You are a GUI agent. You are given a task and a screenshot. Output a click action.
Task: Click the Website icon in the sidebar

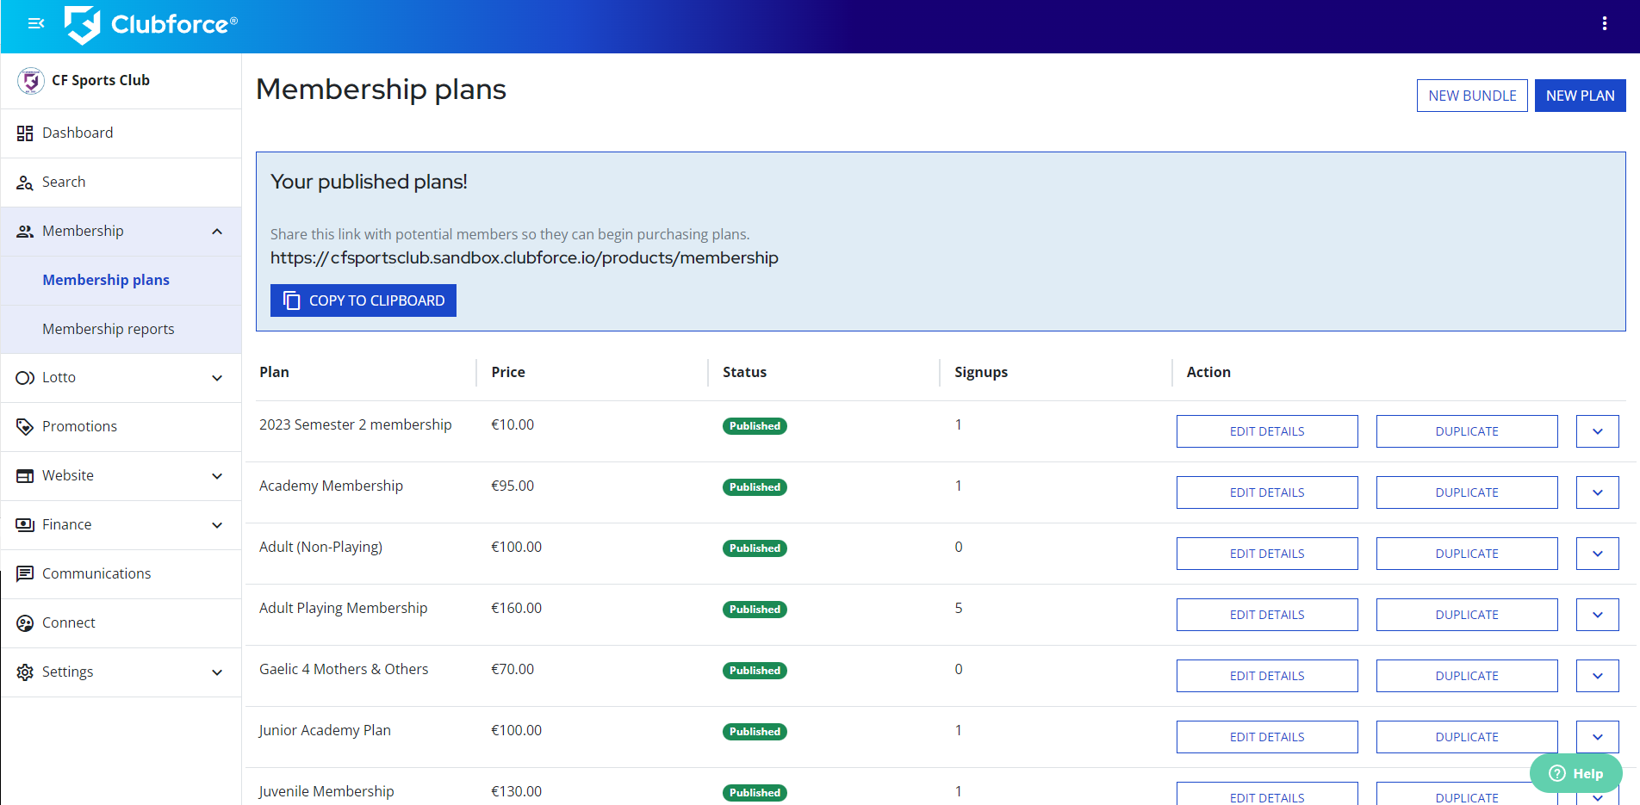25,476
